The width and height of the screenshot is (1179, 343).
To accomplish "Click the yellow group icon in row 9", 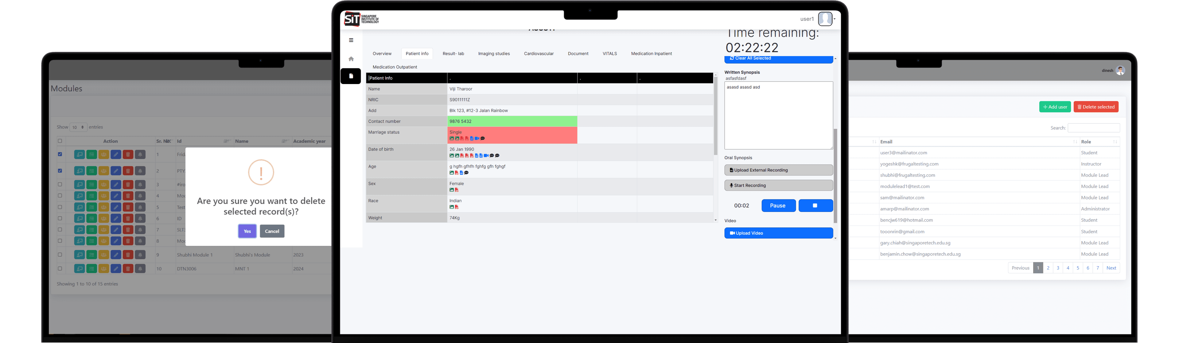I will (104, 255).
